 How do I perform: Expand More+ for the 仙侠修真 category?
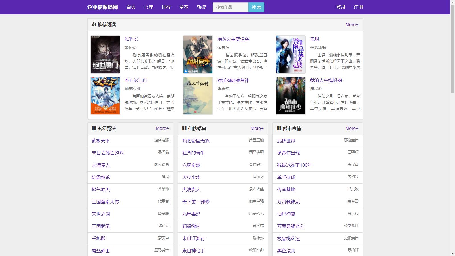coord(257,129)
